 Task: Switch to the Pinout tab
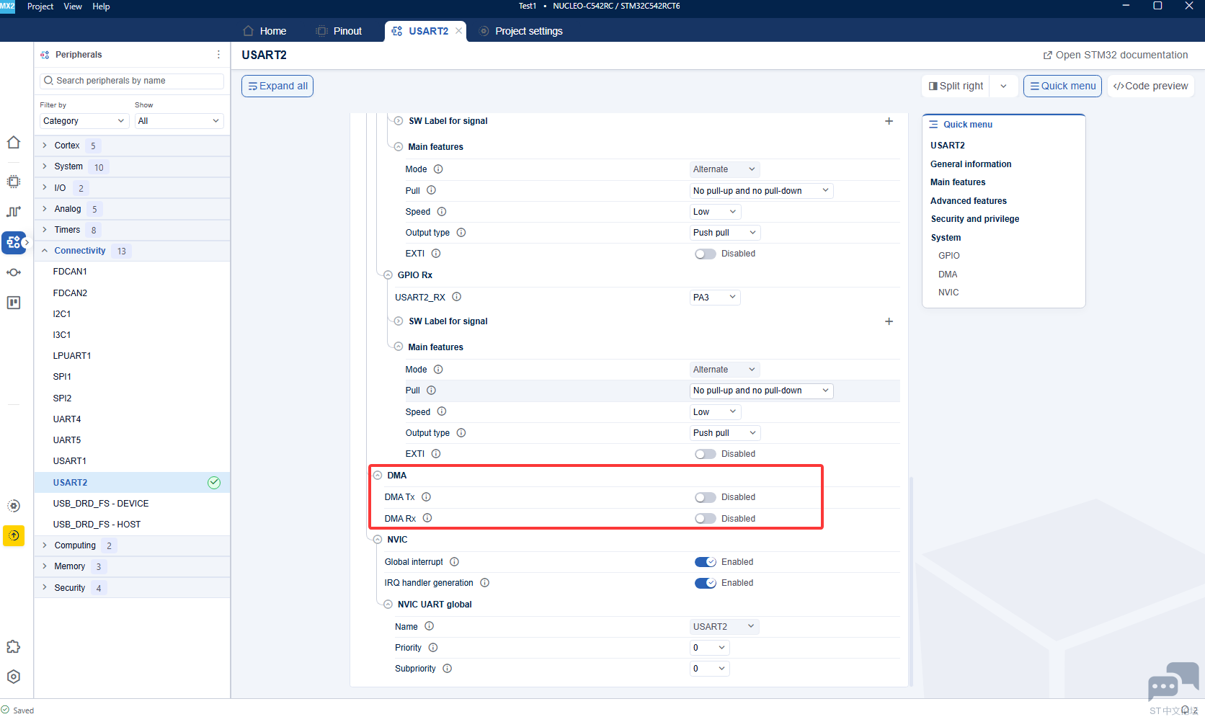tap(339, 31)
